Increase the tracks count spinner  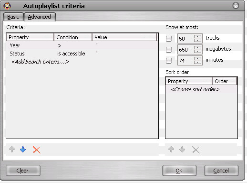(197, 37)
